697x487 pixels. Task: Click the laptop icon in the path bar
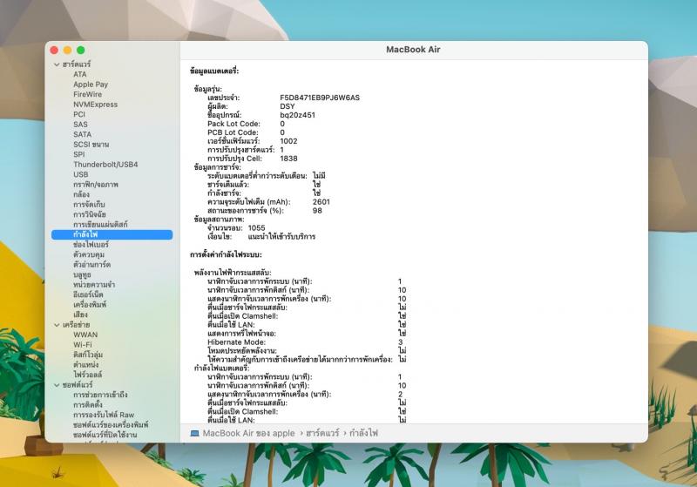click(194, 432)
